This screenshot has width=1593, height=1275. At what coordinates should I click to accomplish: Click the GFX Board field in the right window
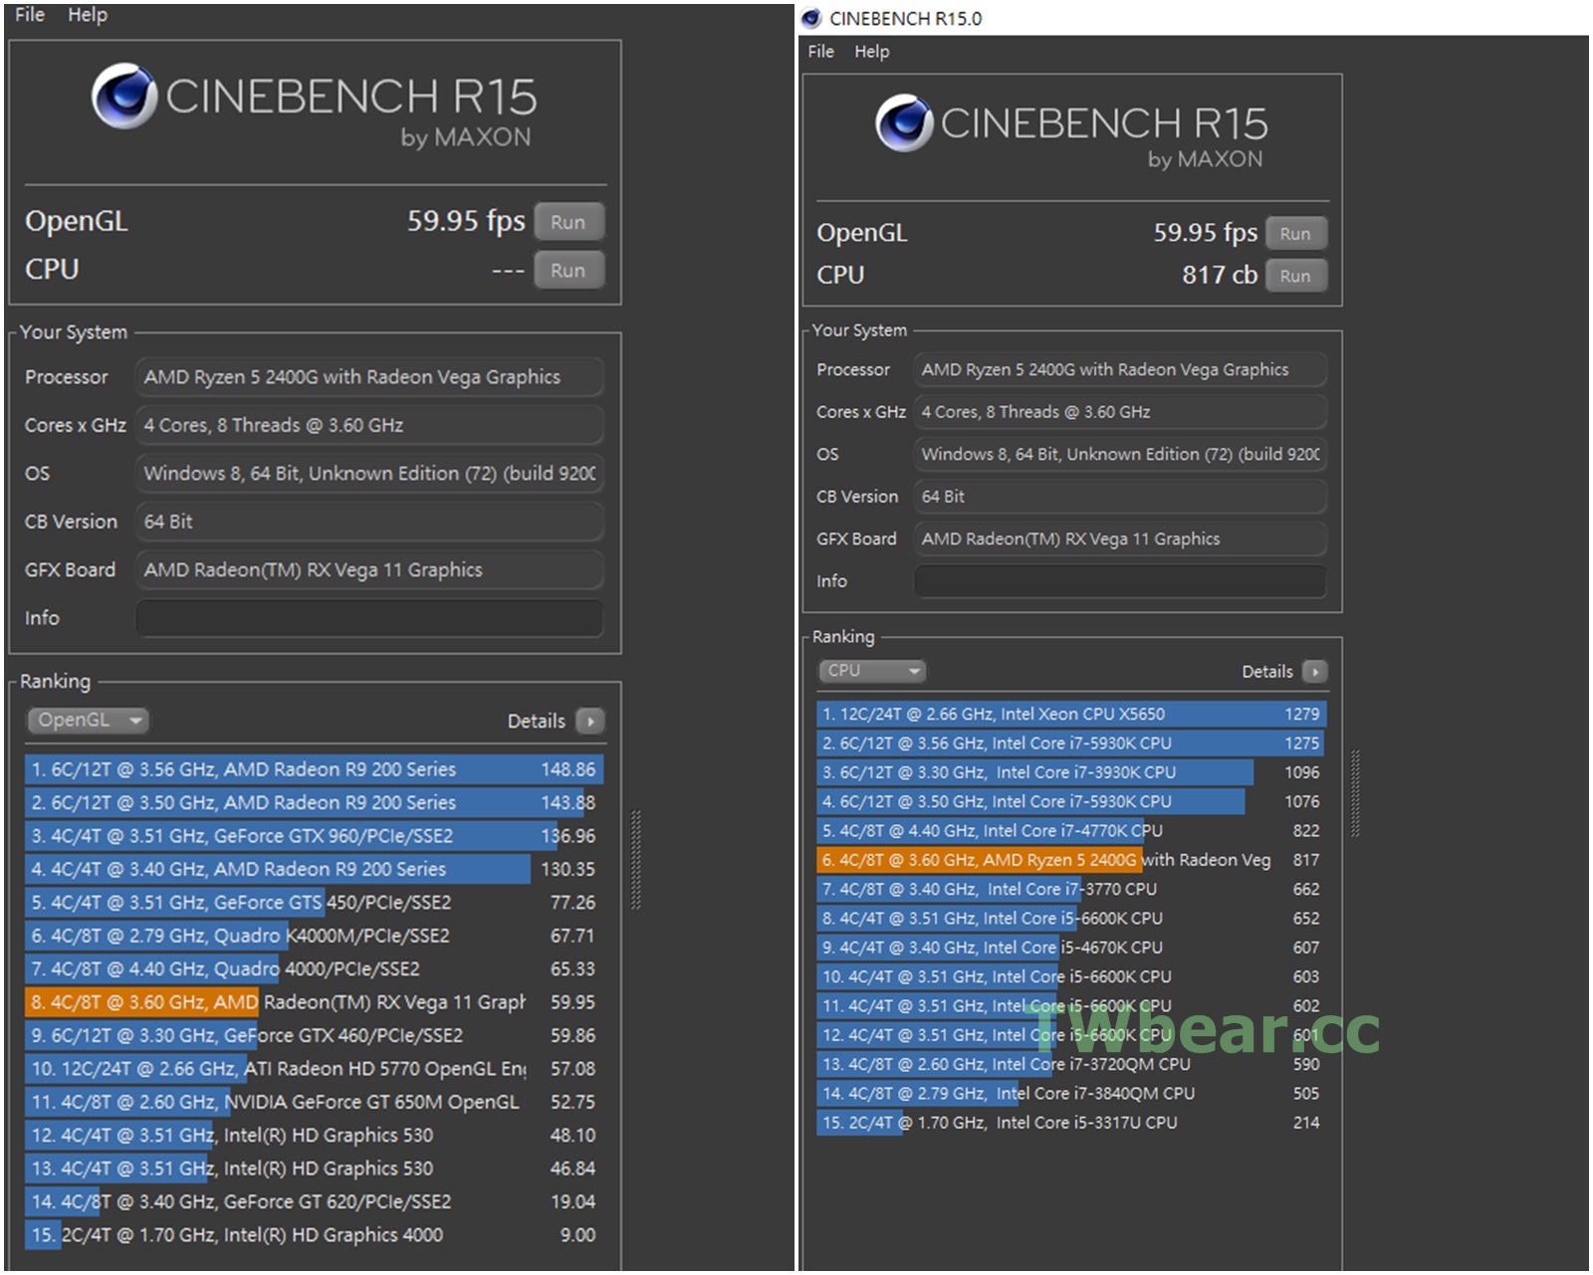[x=1120, y=538]
